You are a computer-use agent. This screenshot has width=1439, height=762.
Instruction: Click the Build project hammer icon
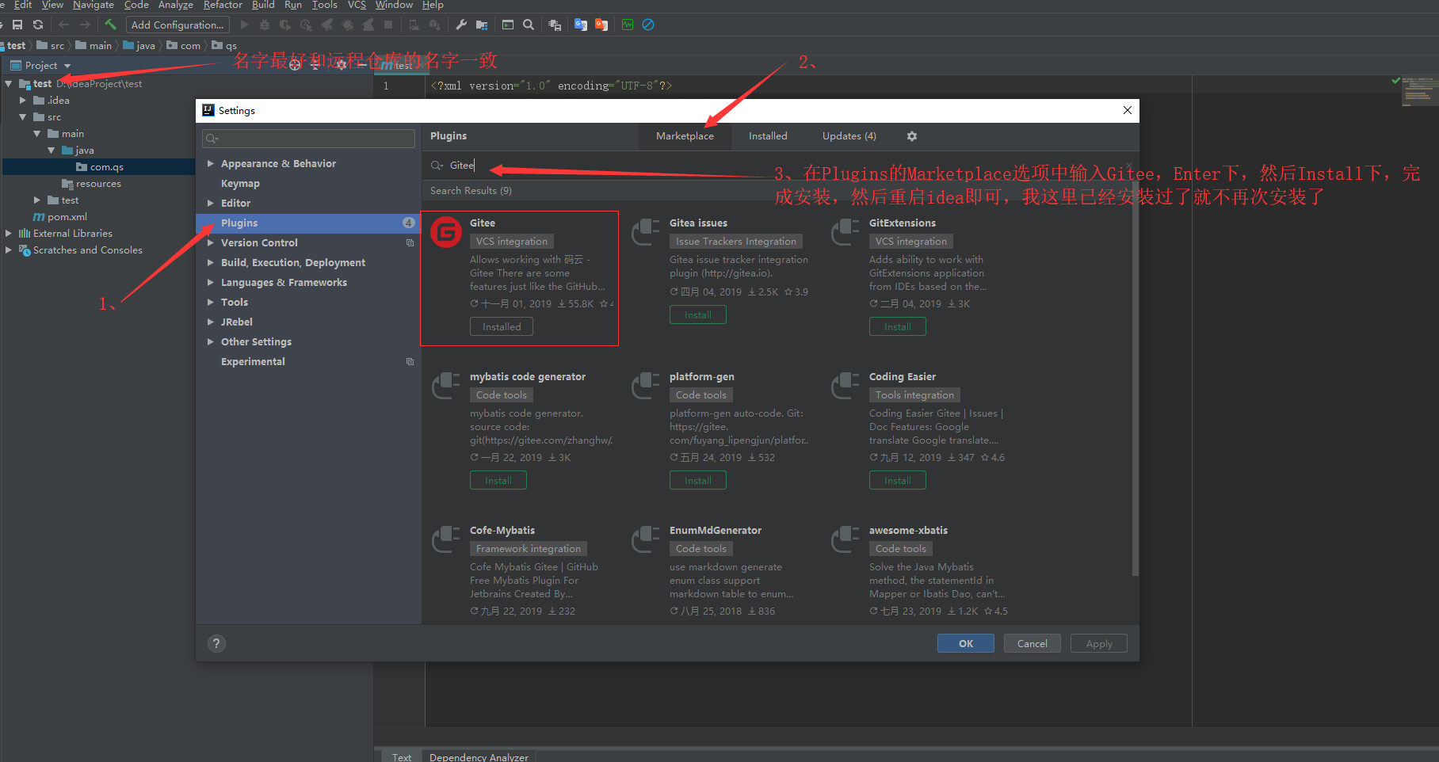pos(110,25)
